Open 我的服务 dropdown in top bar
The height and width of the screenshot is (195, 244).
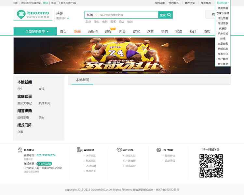pyautogui.click(x=175, y=3)
